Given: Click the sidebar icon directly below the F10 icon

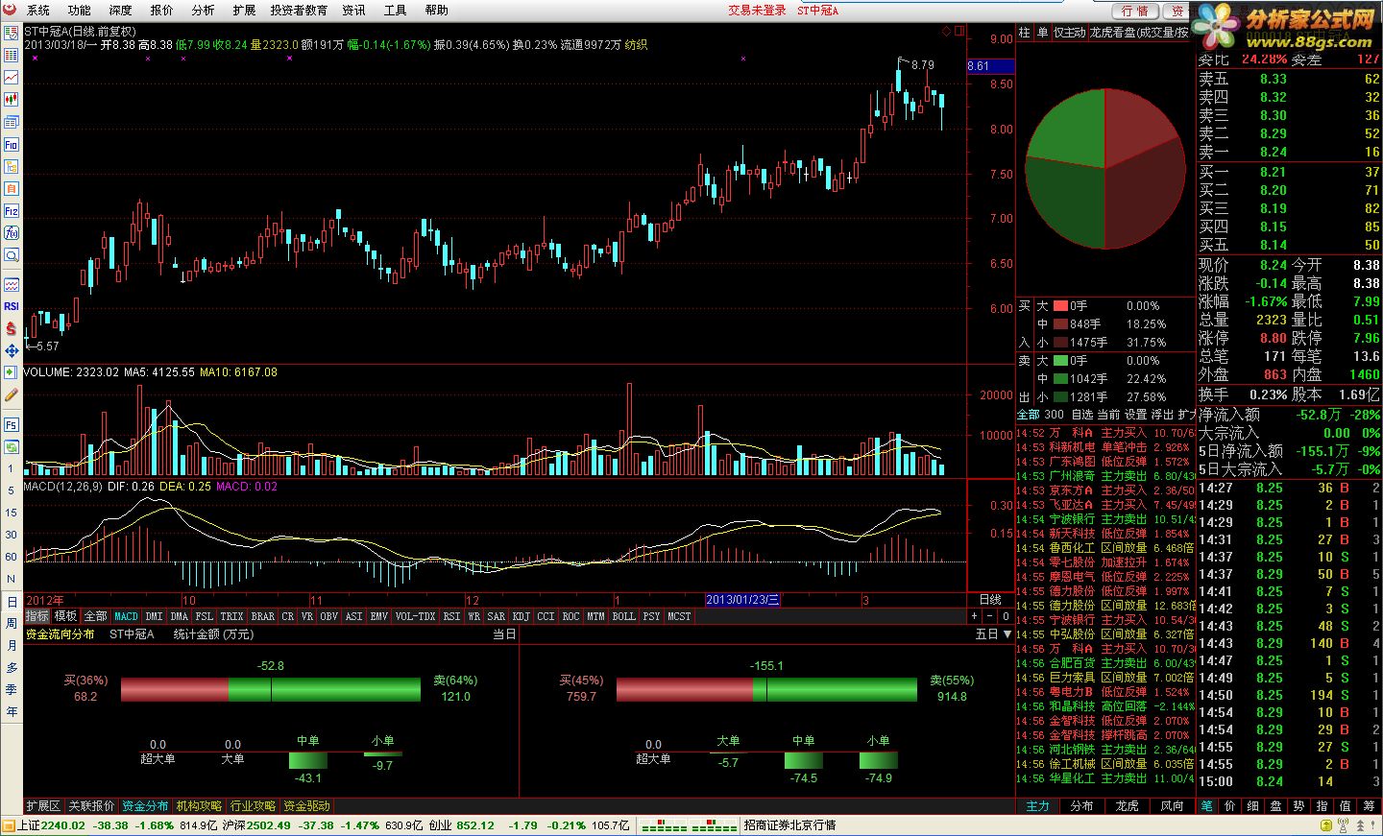Looking at the screenshot, I should [12, 167].
